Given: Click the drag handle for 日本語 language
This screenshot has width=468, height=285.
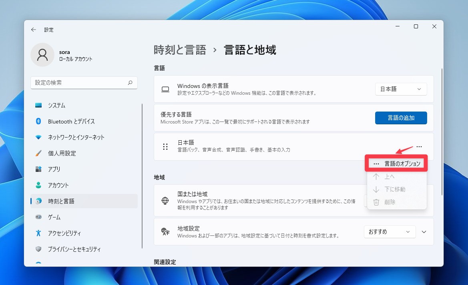Looking at the screenshot, I should point(165,146).
